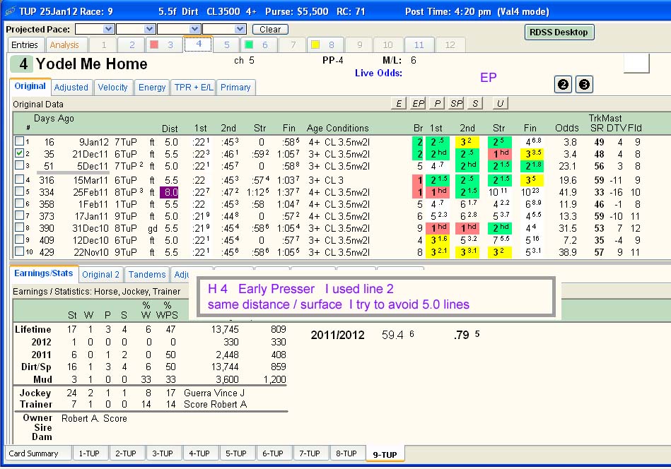This screenshot has width=671, height=469.
Task: Go to the 3-TUP race tab
Action: click(163, 453)
